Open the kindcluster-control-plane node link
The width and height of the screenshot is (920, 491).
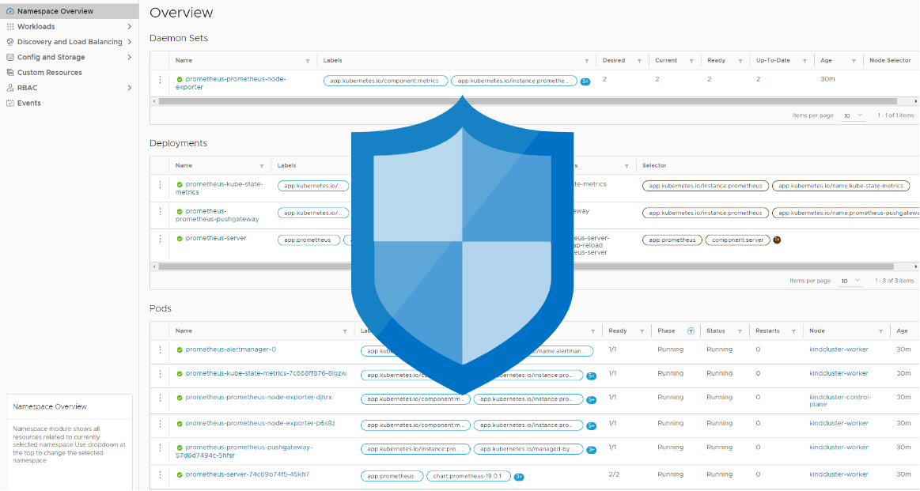click(840, 401)
